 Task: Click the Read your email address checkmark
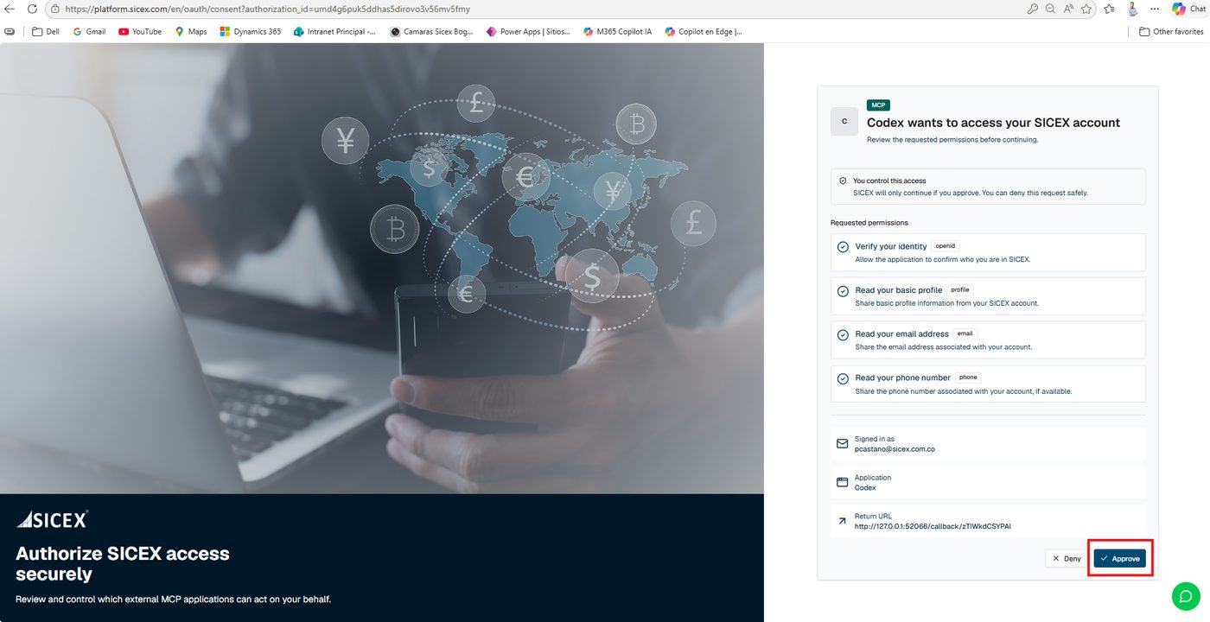(843, 334)
